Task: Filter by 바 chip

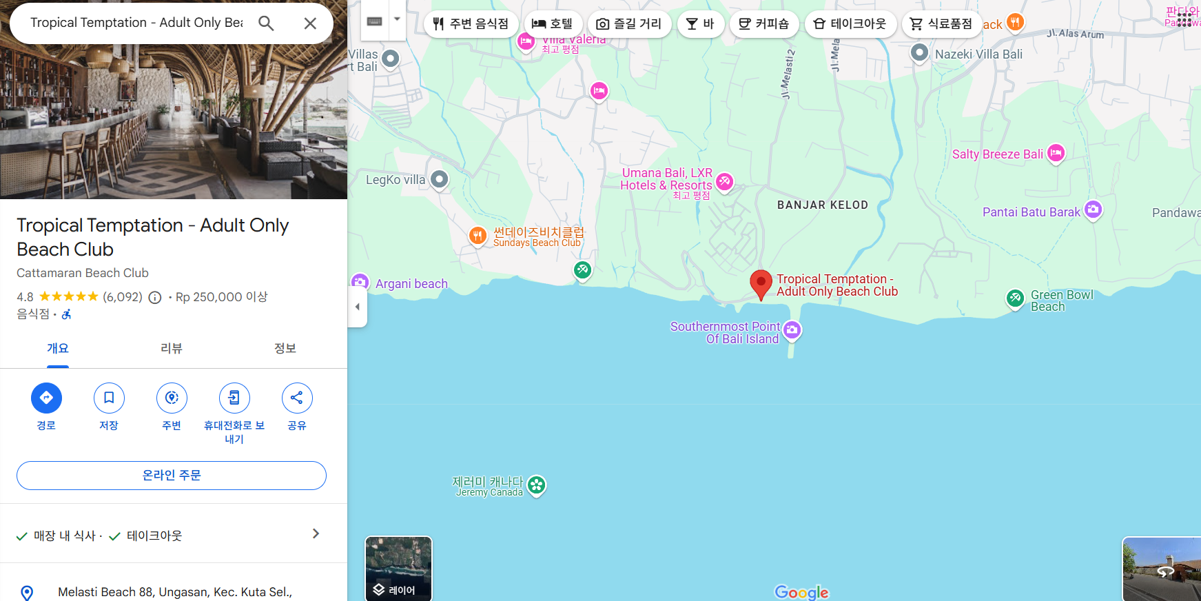Action: pyautogui.click(x=701, y=24)
